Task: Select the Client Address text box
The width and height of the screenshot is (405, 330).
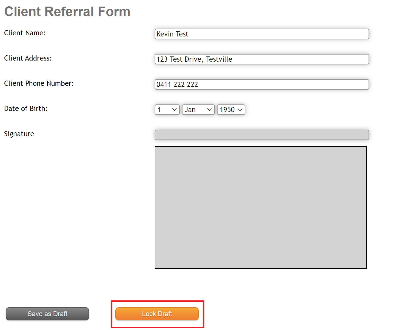Action: tap(261, 59)
